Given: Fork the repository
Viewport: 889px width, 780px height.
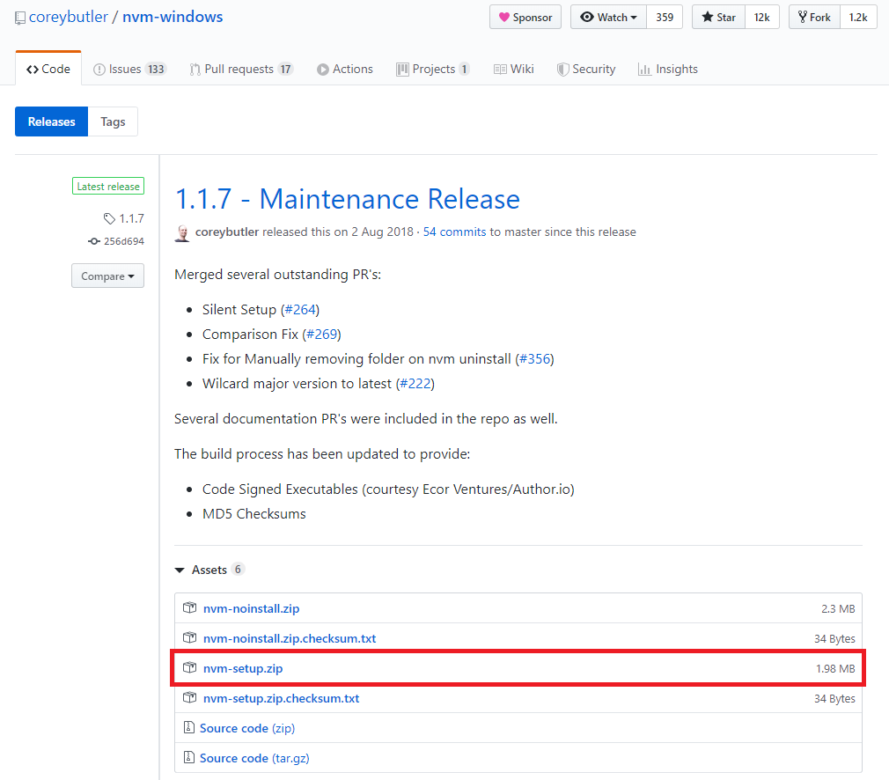Looking at the screenshot, I should (x=814, y=17).
